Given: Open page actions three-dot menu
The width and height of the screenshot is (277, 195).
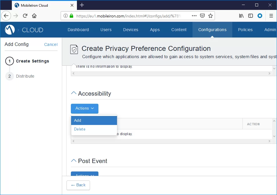Looking at the screenshot, I should coord(194,16).
